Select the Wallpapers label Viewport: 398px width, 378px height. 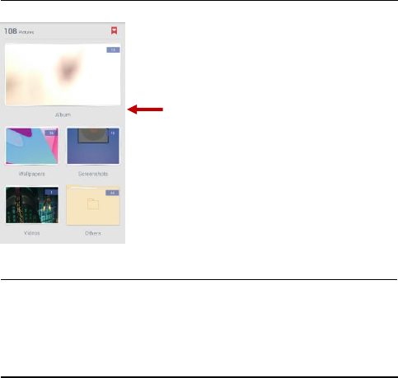(32, 174)
